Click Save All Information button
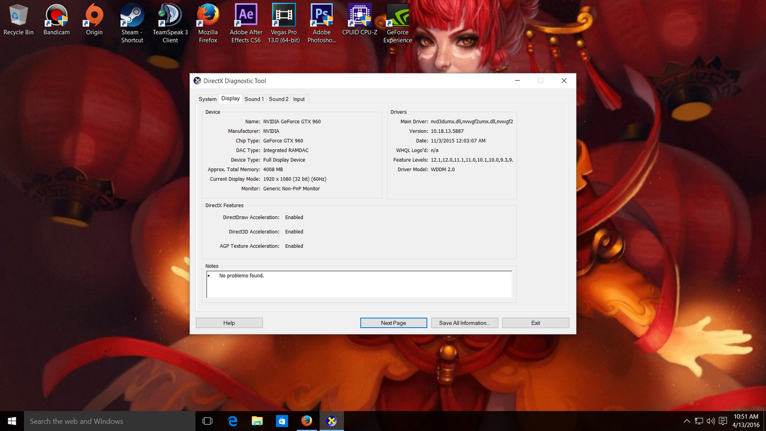 (464, 323)
